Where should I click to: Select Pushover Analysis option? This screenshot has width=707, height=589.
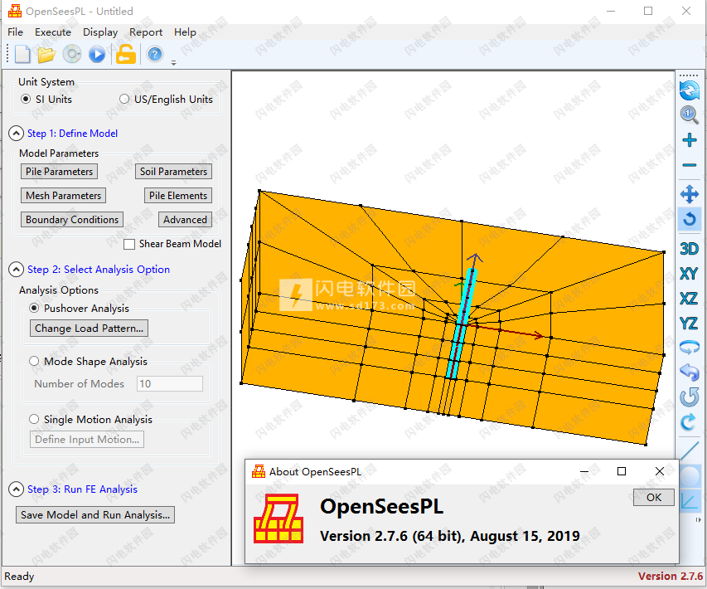coord(34,308)
